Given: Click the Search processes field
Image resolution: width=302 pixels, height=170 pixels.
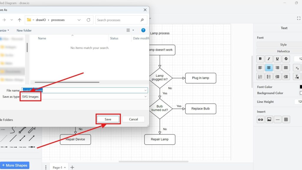Looking at the screenshot, I should [x=119, y=20].
